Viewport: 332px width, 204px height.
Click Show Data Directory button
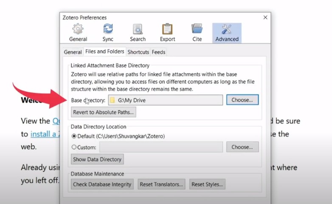pyautogui.click(x=97, y=159)
